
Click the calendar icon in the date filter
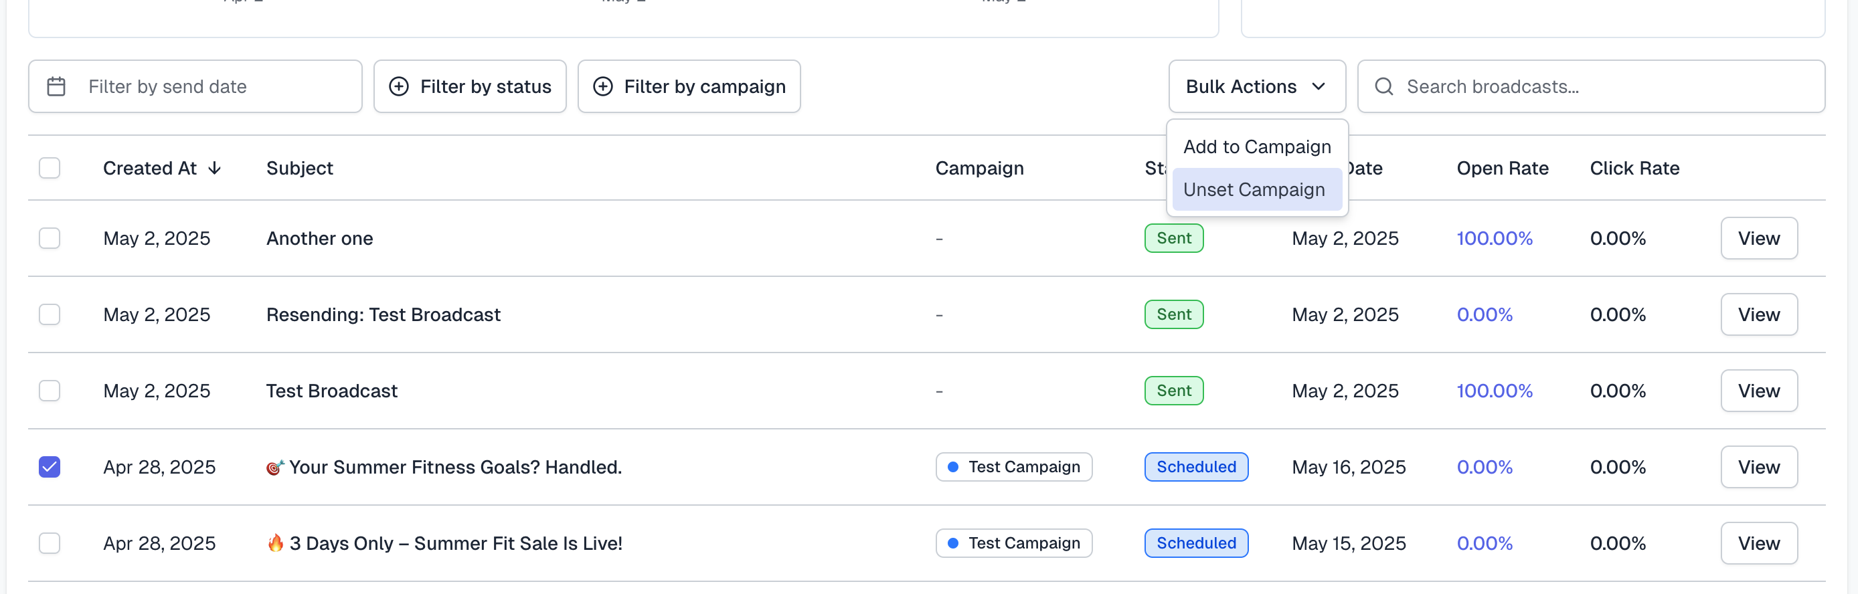(56, 87)
